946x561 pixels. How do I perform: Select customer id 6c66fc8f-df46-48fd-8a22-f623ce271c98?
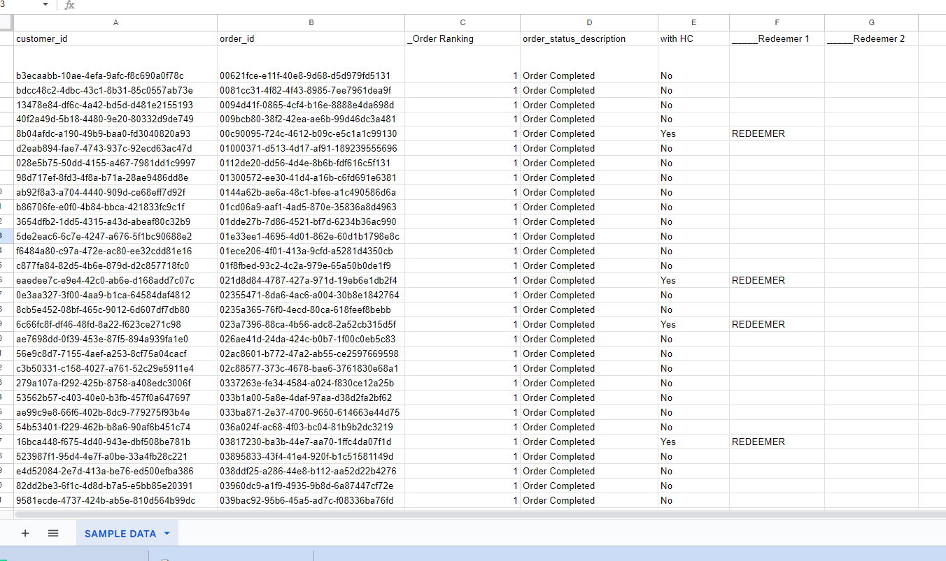[x=115, y=324]
